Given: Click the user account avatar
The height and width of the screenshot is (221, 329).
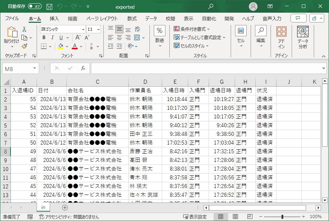Looking at the screenshot, I should pyautogui.click(x=253, y=7).
